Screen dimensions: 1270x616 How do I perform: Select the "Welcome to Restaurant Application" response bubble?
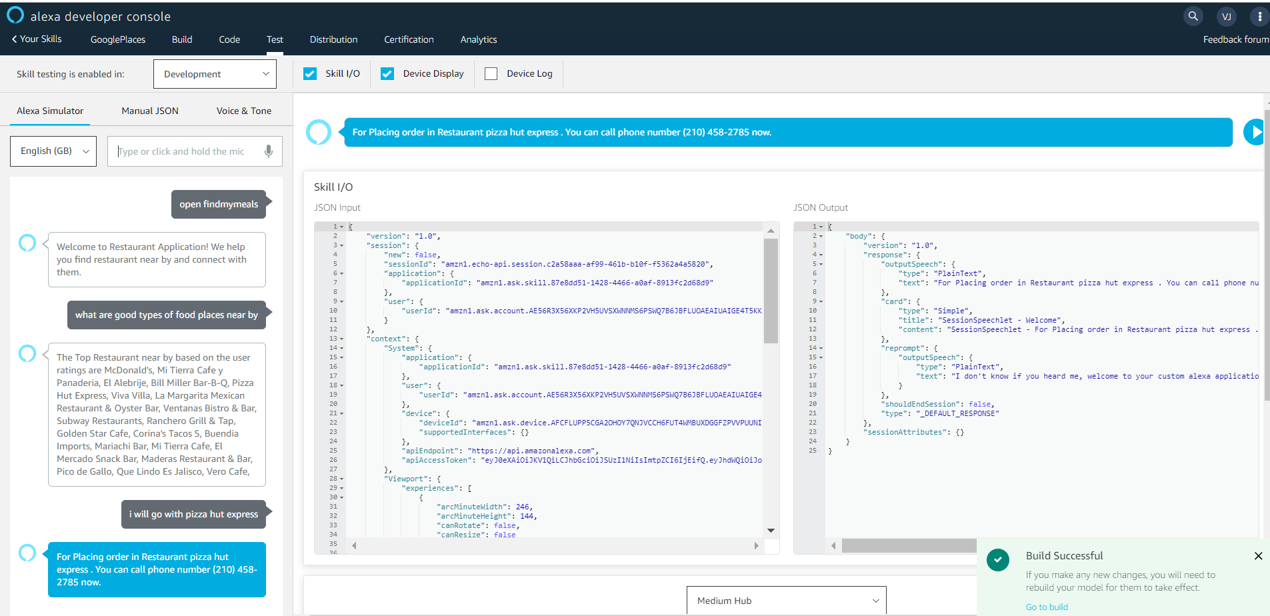(157, 259)
